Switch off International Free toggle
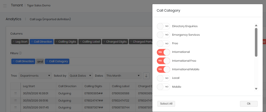Image resolution: width=266 pixels, height=112 pixels. [x=163, y=61]
